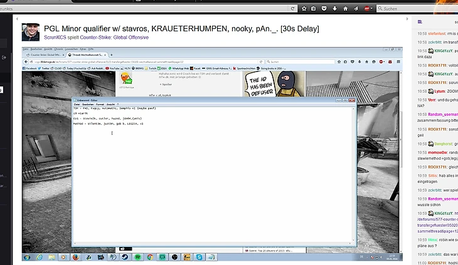Screen dimensions: 458x265
Task: Open the downloads arrow icon in toolbar
Action: tap(333, 9)
